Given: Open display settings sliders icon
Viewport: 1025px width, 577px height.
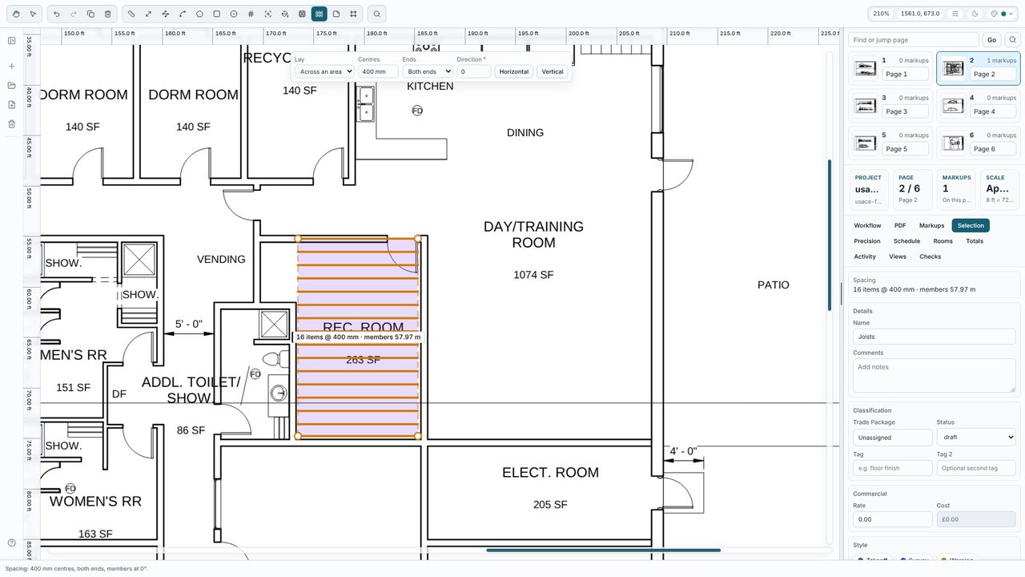Looking at the screenshot, I should pos(955,14).
